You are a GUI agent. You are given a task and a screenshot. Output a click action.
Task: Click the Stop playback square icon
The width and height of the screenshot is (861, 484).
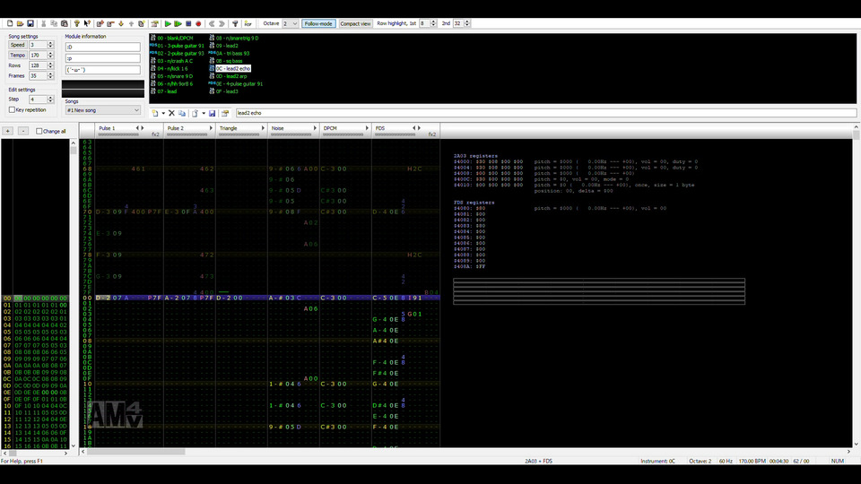[x=188, y=23]
